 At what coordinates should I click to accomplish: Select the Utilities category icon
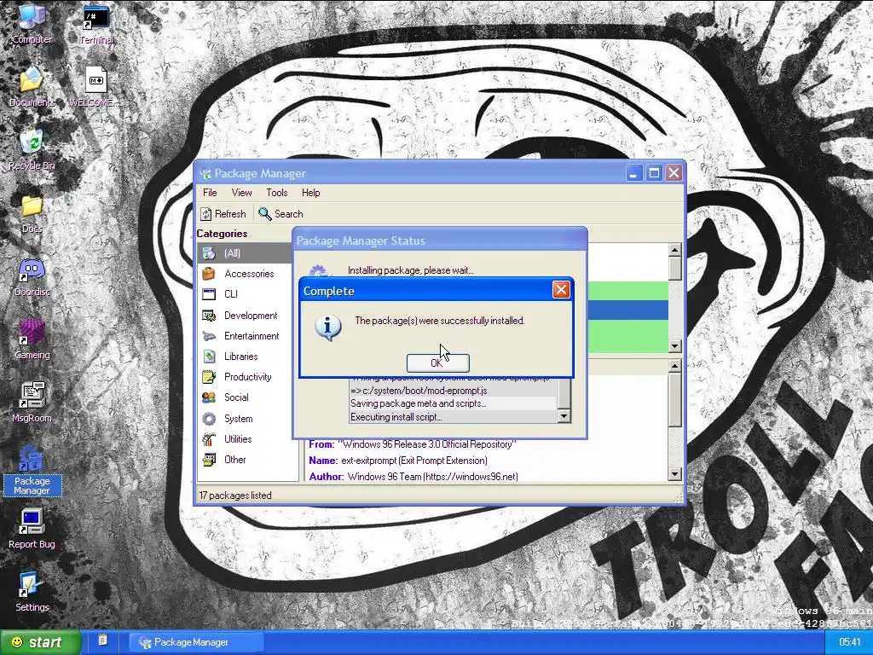(x=209, y=439)
